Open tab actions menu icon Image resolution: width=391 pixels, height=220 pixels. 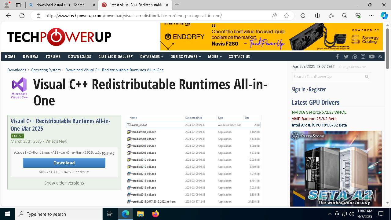pos(18,5)
